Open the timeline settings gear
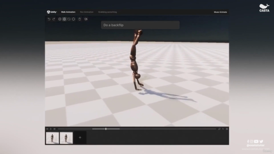 tap(227, 129)
